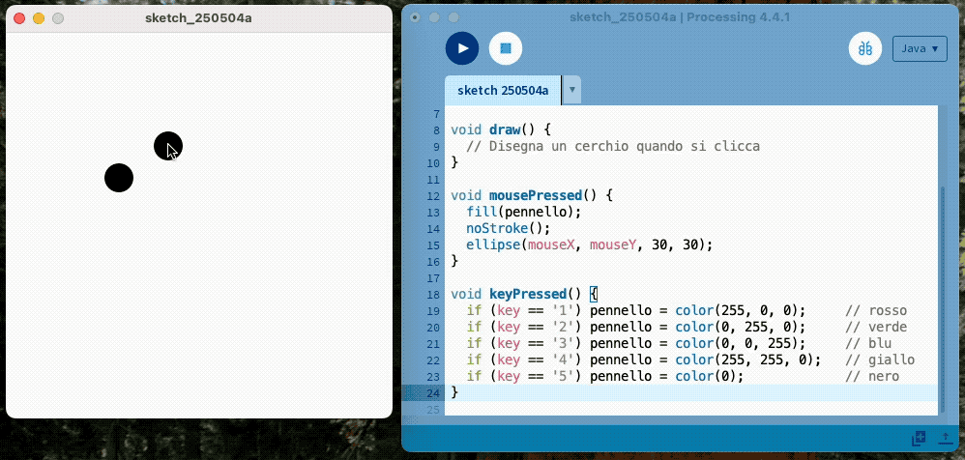Click the upward arrow icon in the footer
The width and height of the screenshot is (965, 460).
(944, 438)
